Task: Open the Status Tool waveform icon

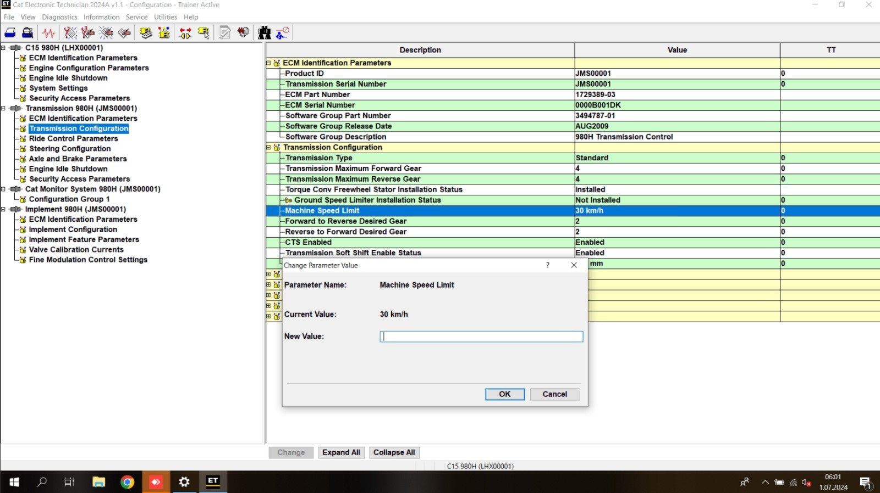Action: [x=49, y=33]
